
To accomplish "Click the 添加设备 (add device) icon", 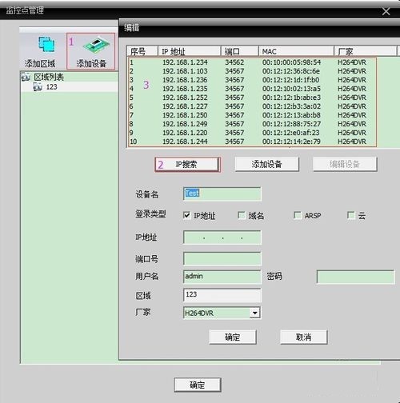I will pyautogui.click(x=96, y=45).
